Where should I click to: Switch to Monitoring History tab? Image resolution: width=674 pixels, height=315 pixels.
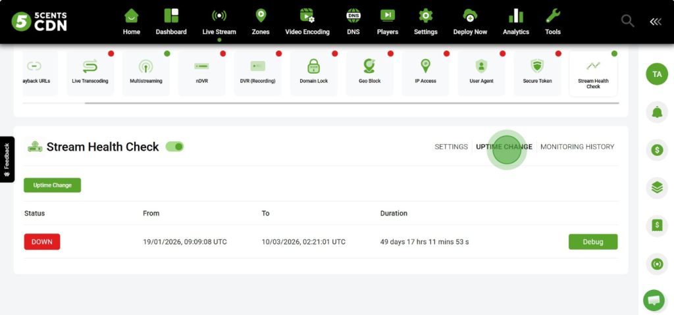(577, 147)
